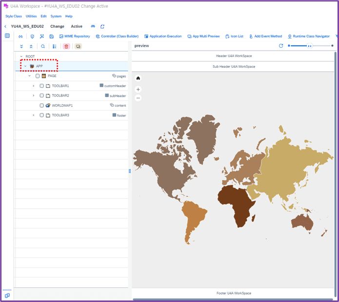Check the TOOLBAR1 row checkbox
This screenshot has height=302, width=339.
42,86
